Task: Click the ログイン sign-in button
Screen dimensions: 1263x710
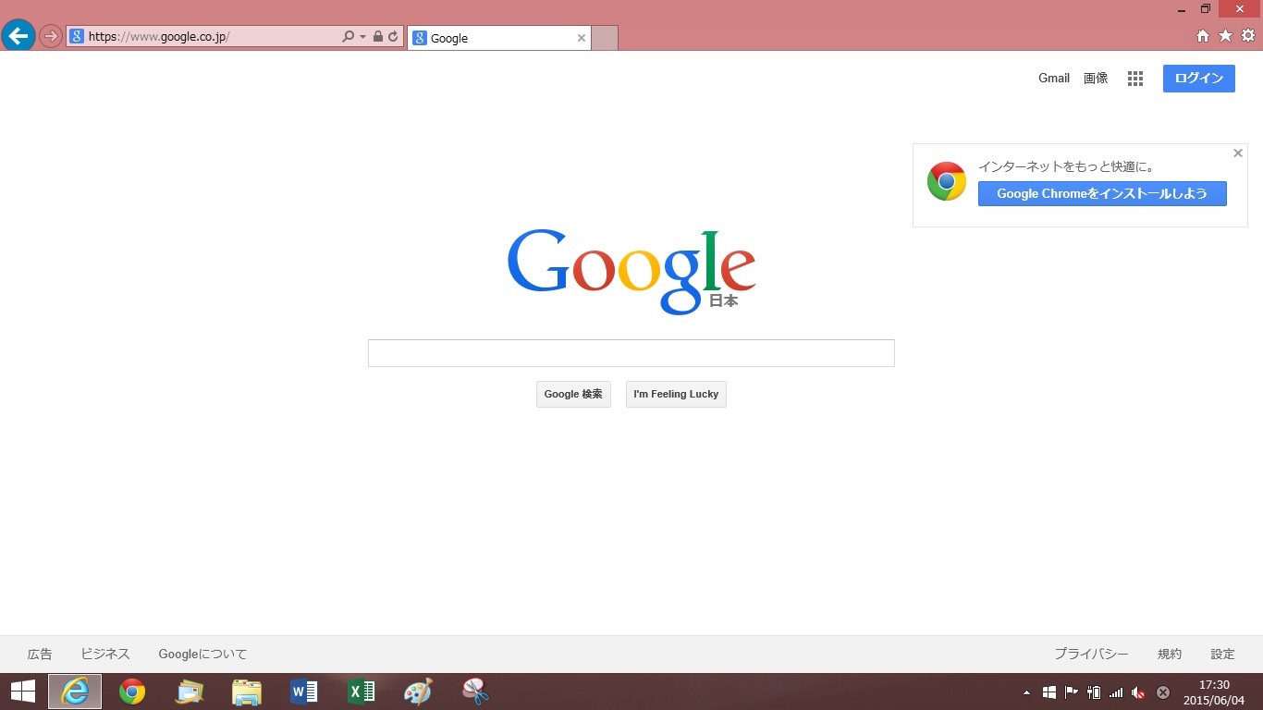Action: 1199,79
